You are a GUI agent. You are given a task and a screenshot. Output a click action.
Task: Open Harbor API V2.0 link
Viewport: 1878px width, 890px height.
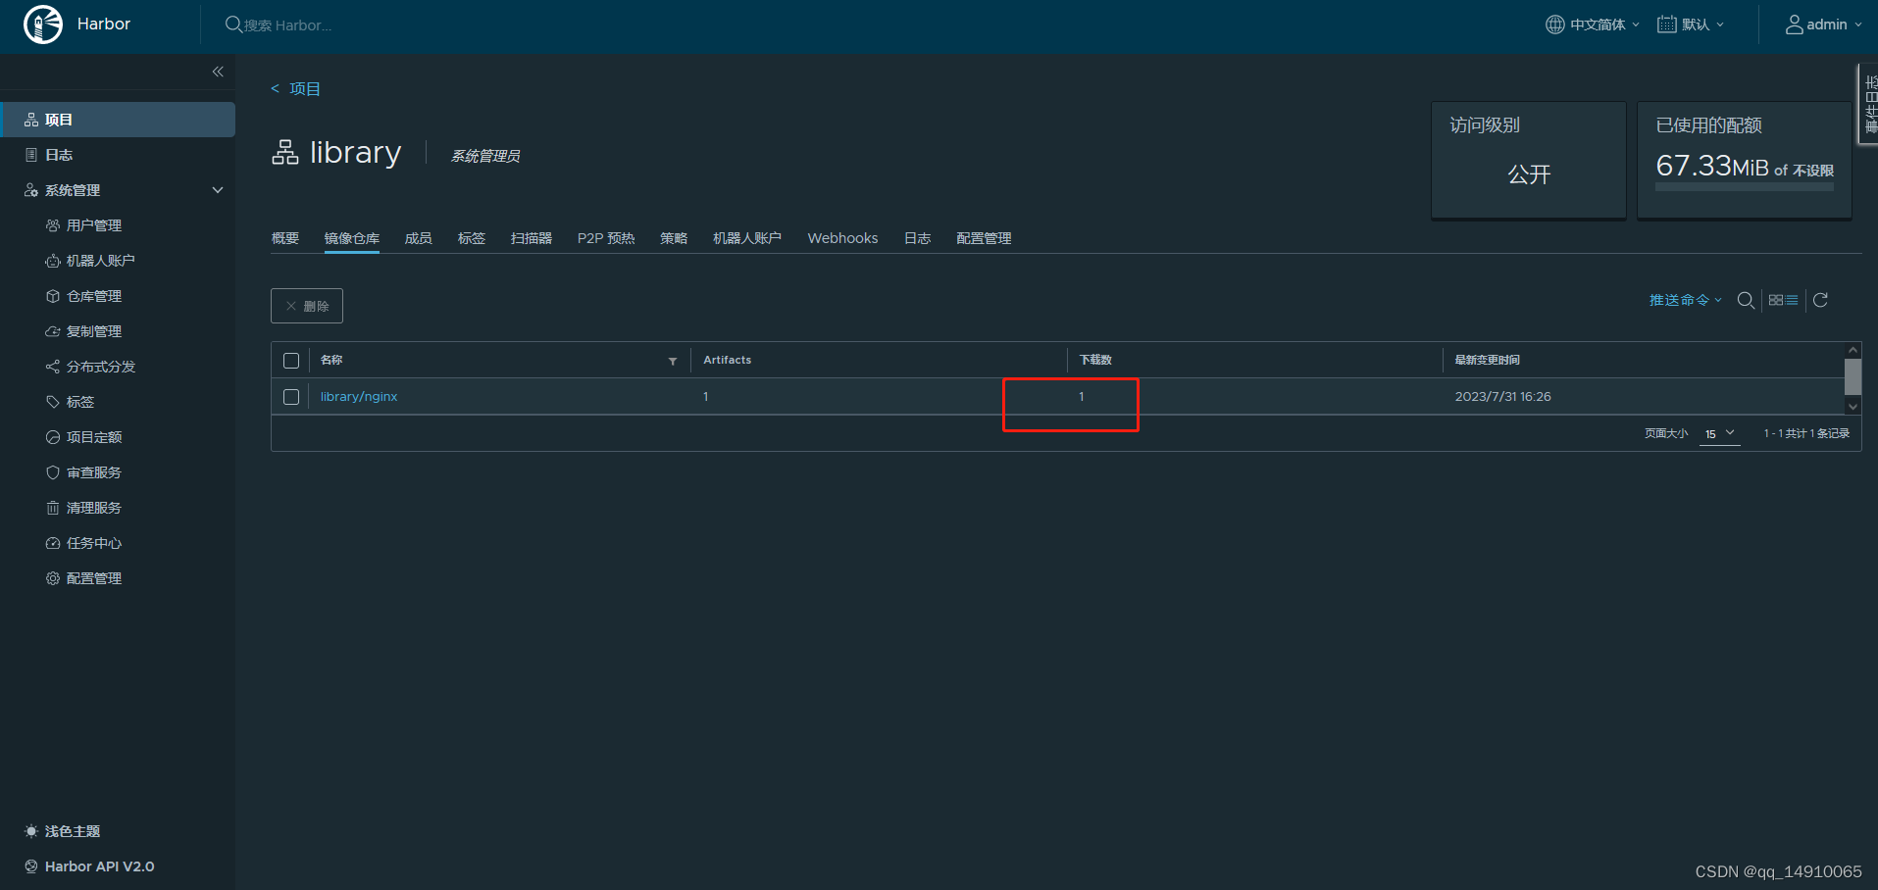pyautogui.click(x=89, y=866)
